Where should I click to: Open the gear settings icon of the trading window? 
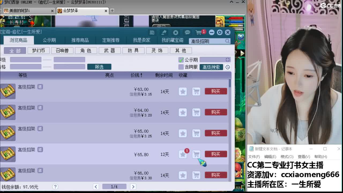click(220, 32)
